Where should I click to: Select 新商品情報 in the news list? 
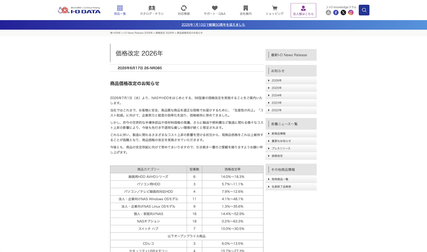coord(291,134)
